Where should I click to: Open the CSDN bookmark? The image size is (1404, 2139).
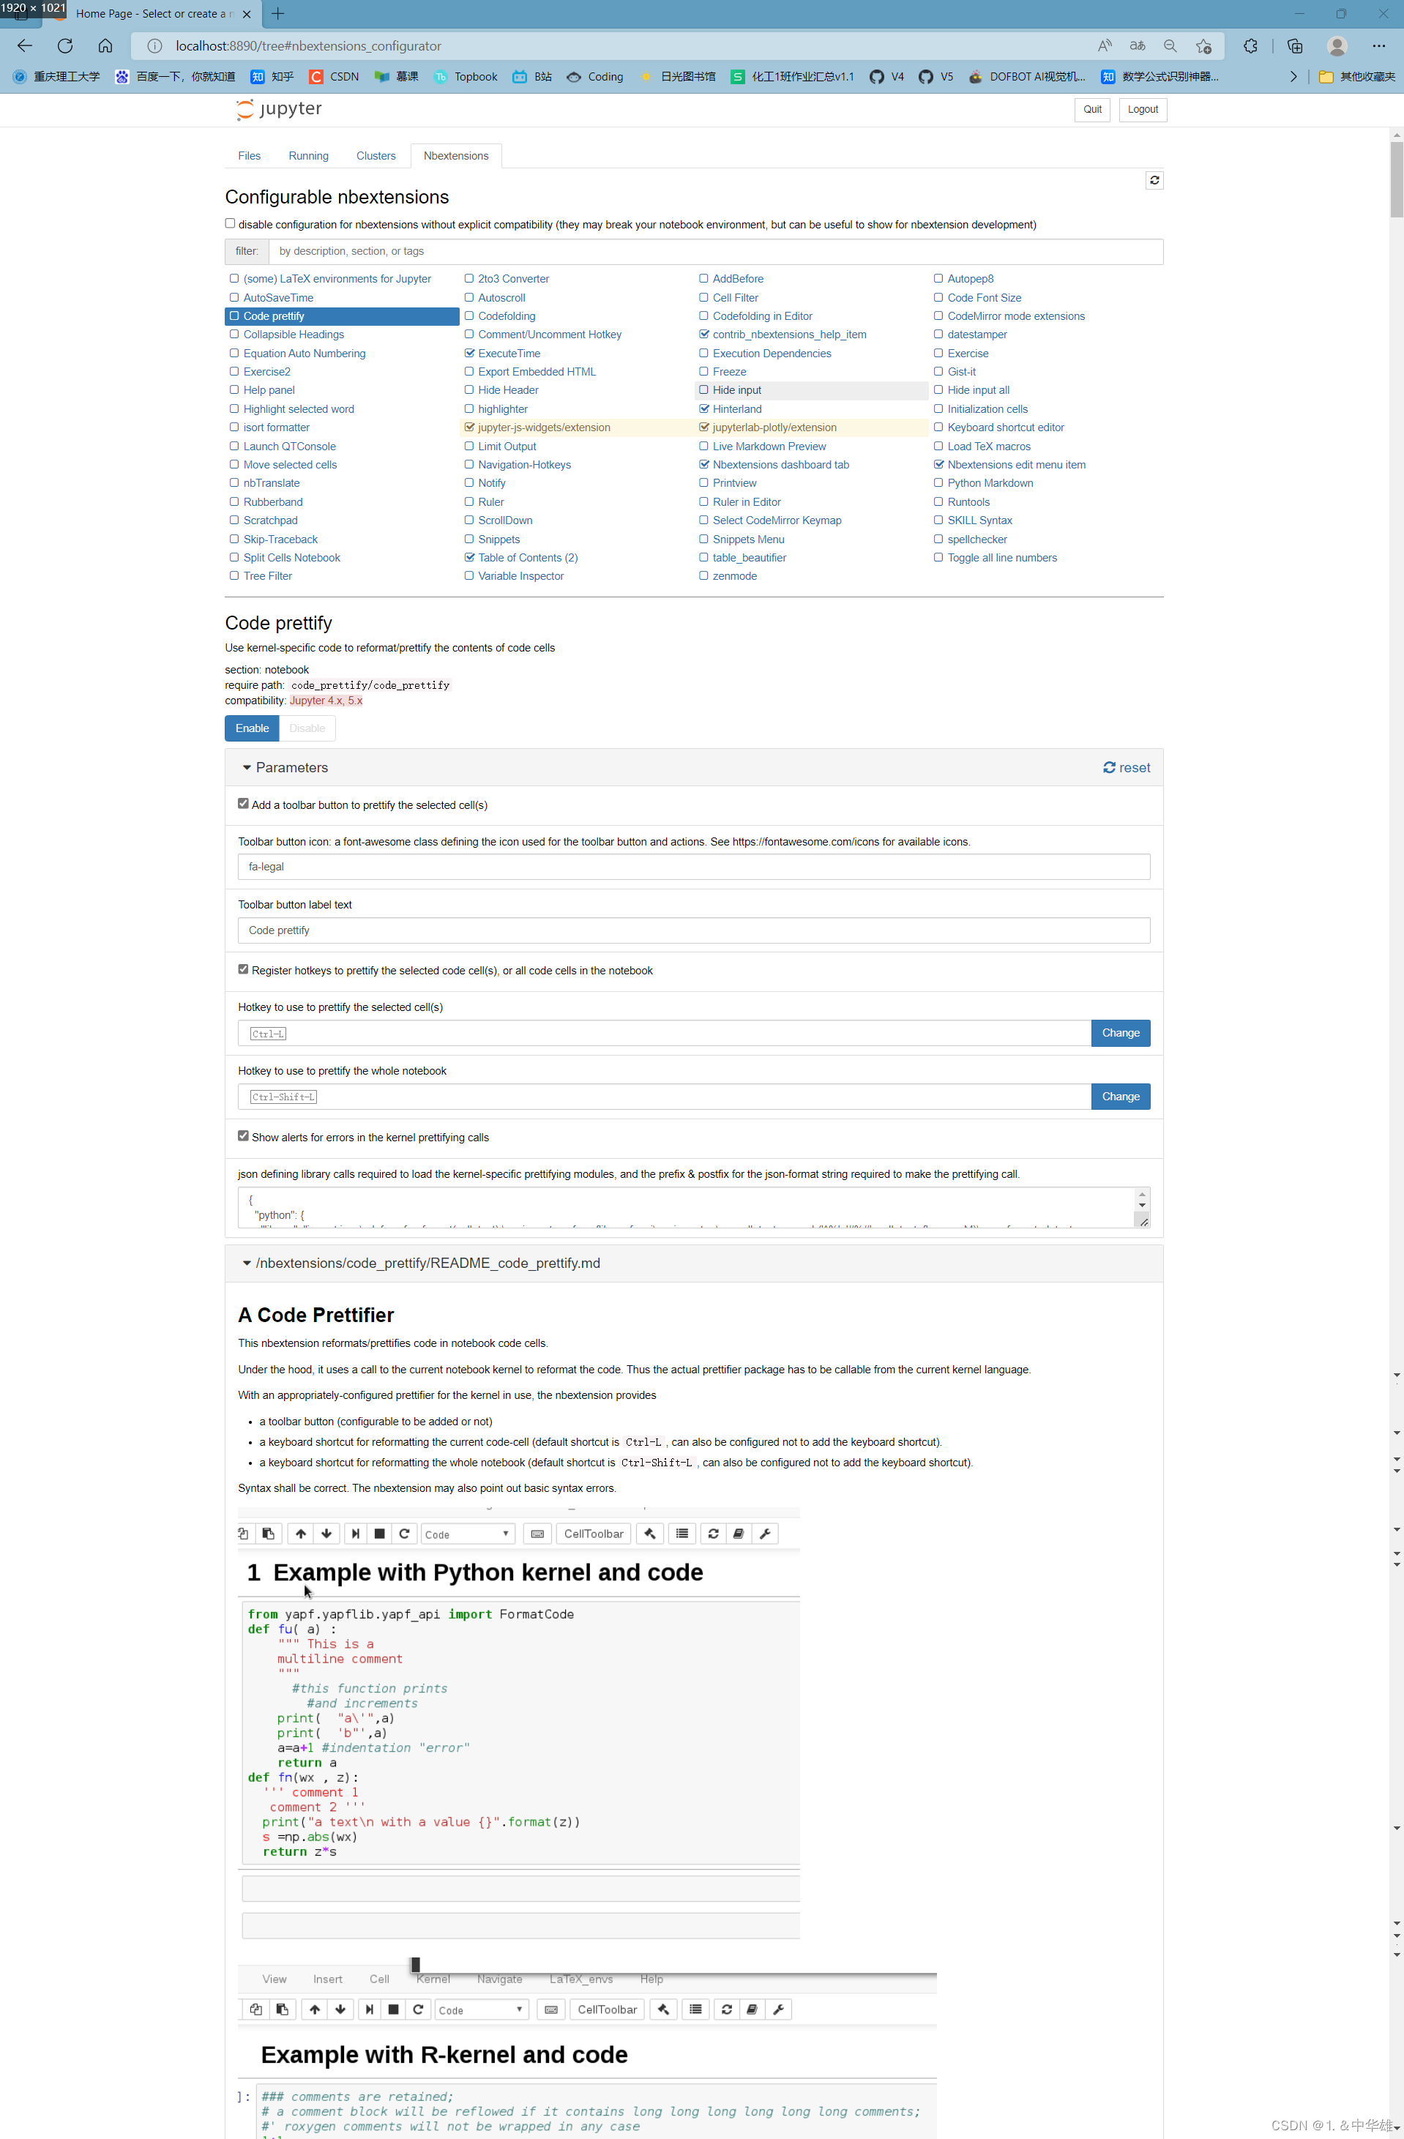335,76
